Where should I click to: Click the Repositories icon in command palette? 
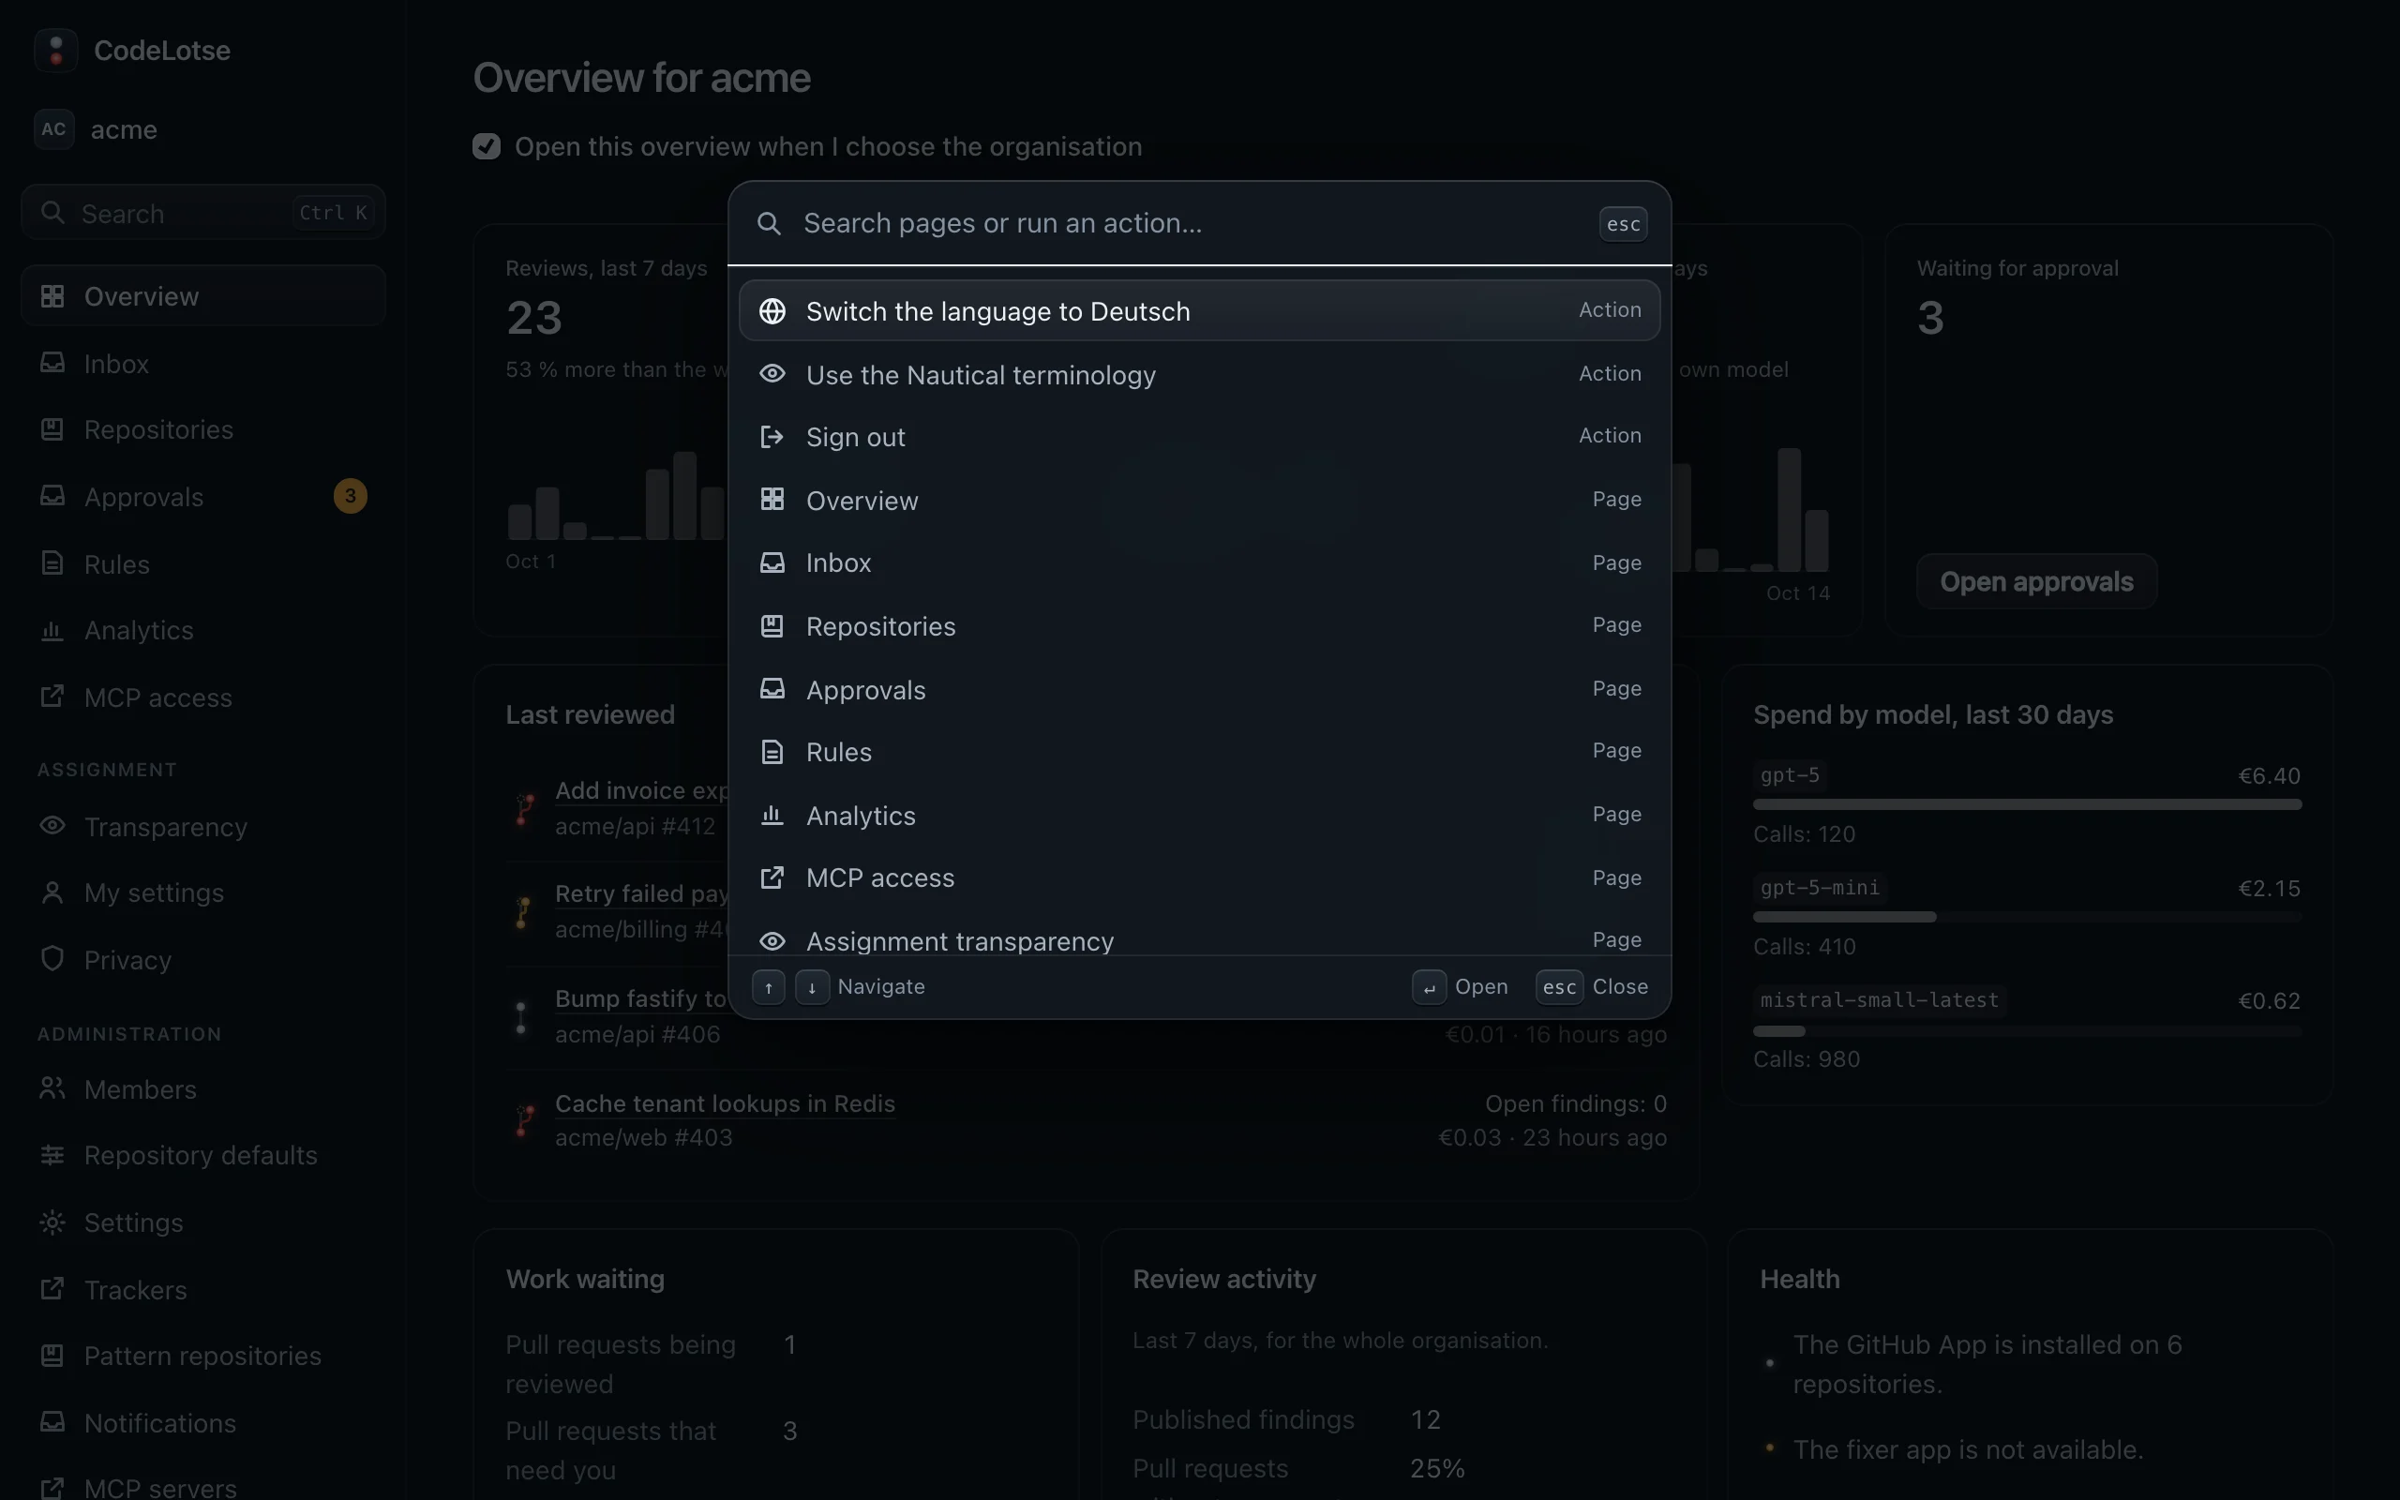[x=772, y=626]
